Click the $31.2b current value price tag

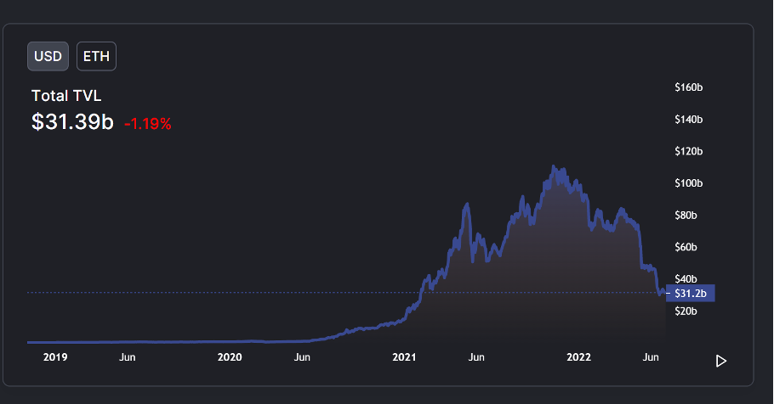690,293
